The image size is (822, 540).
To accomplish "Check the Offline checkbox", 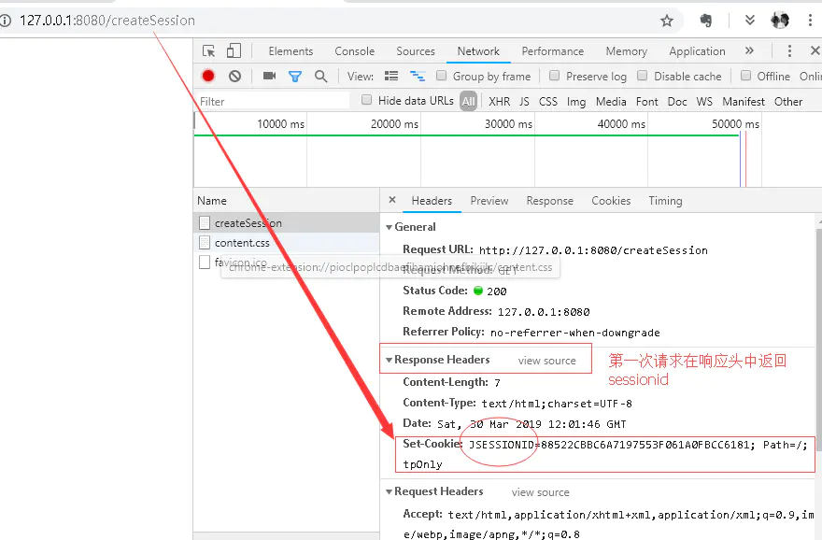I will [x=745, y=76].
